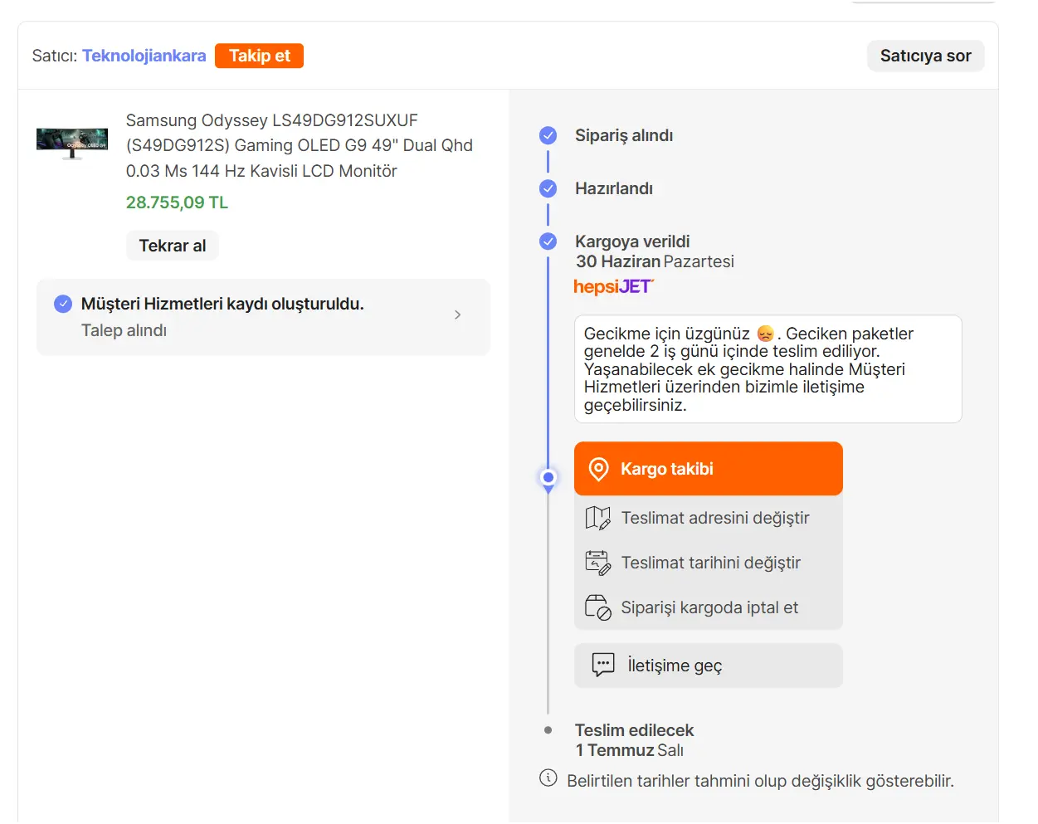Select the 30 Haziran Pazartesi date
The height and width of the screenshot is (824, 1038).
[655, 261]
